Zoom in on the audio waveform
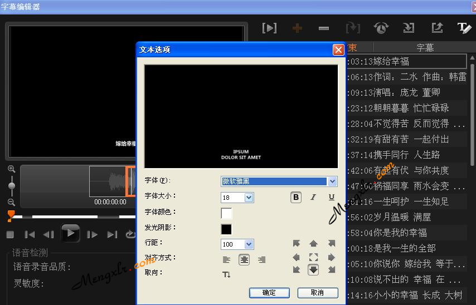The height and width of the screenshot is (305, 476). point(11,169)
